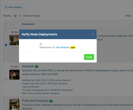The height and width of the screenshot is (110, 133).
Task: Click the 'ID:' label in the dialog
Action: (x=41, y=44)
